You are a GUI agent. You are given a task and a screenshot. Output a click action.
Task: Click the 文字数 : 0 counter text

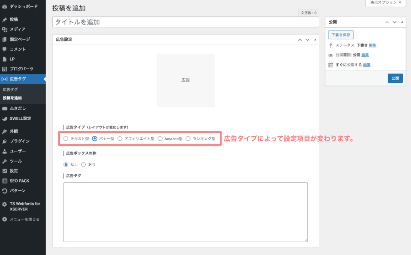[309, 13]
